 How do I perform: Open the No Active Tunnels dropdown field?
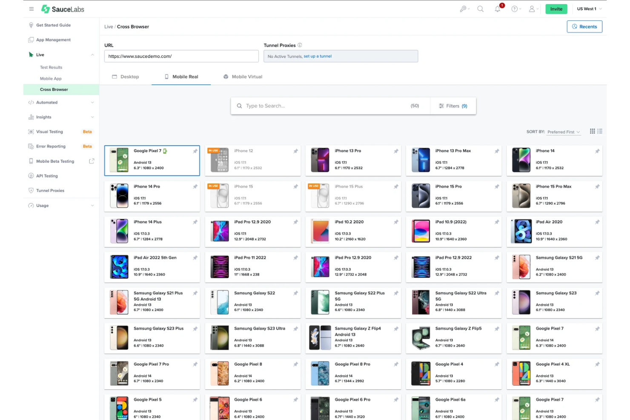[341, 56]
